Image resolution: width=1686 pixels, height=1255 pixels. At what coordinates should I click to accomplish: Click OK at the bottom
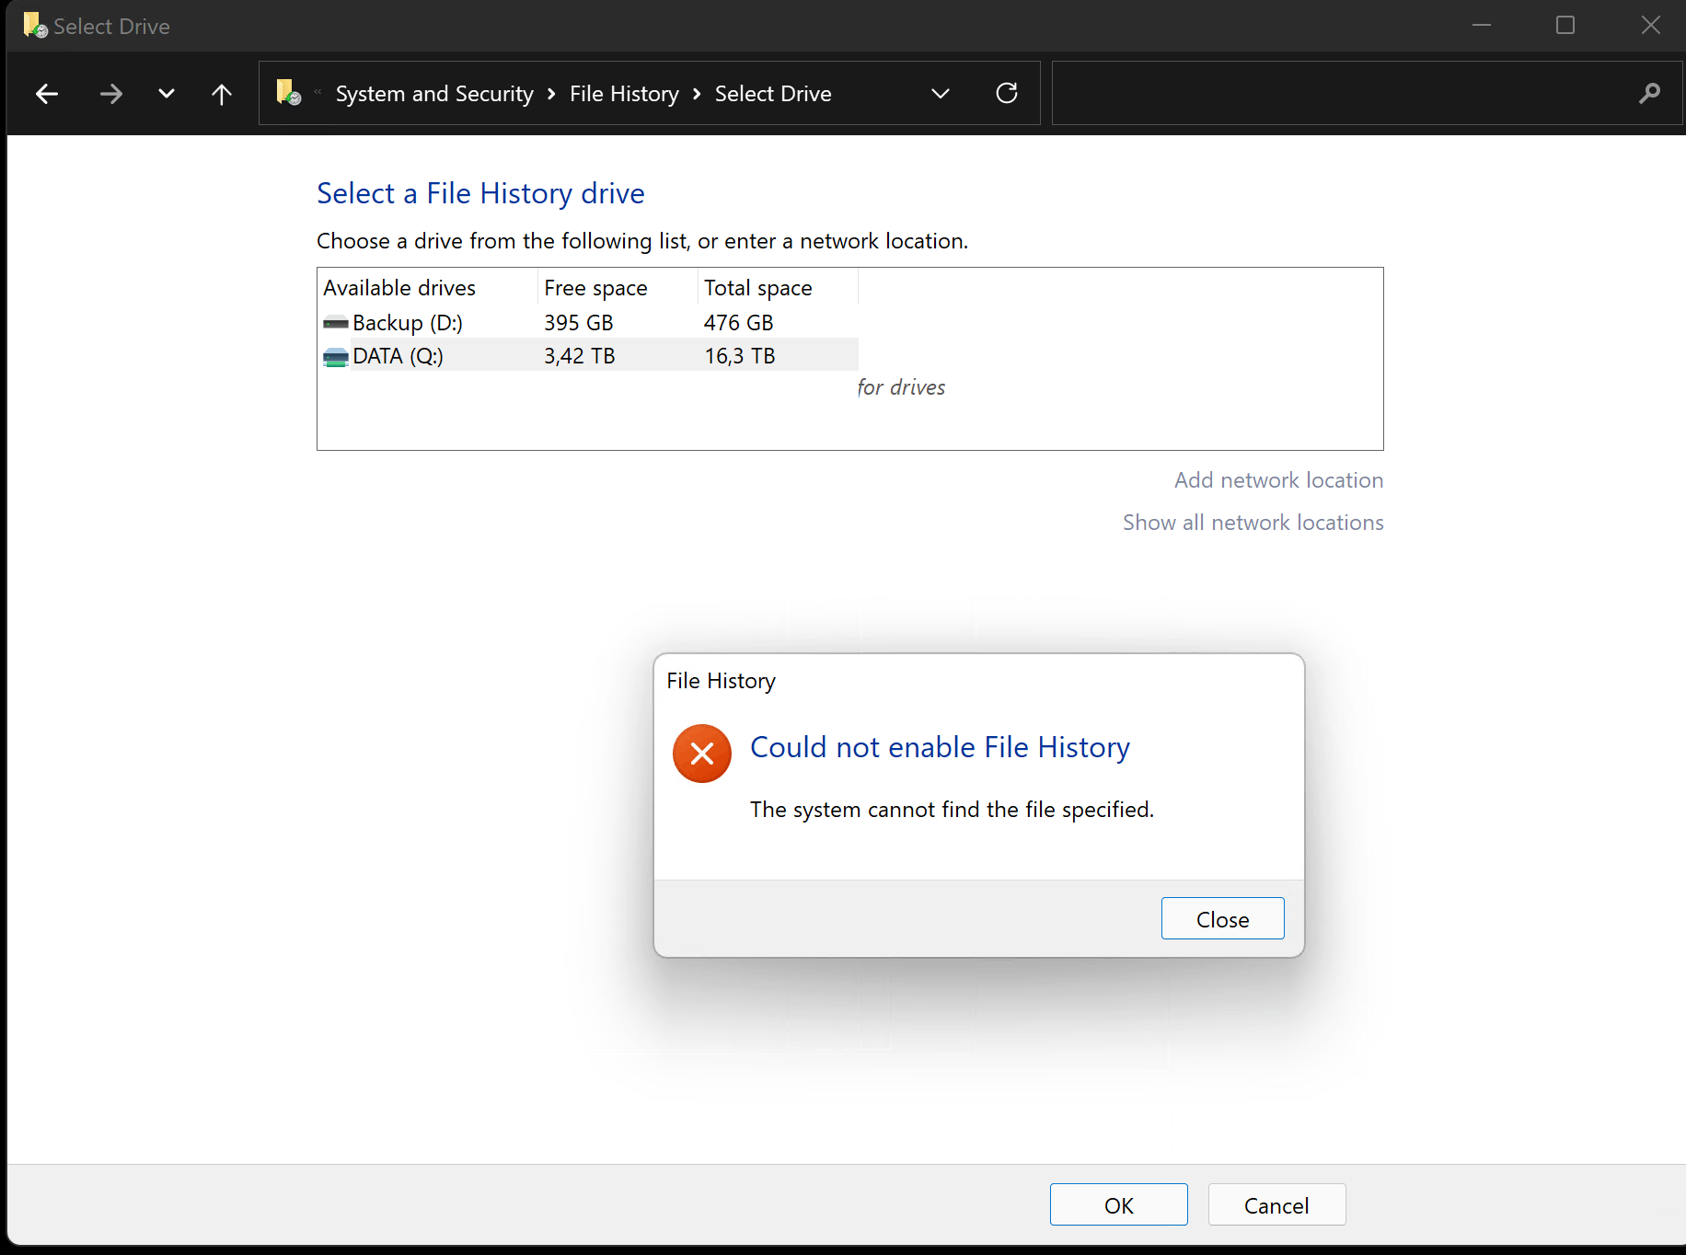coord(1118,1205)
